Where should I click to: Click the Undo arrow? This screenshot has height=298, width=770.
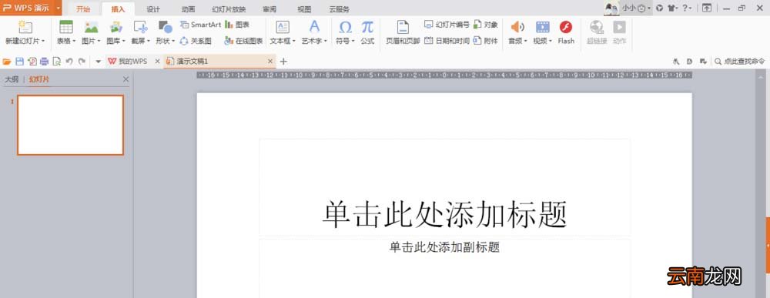69,62
